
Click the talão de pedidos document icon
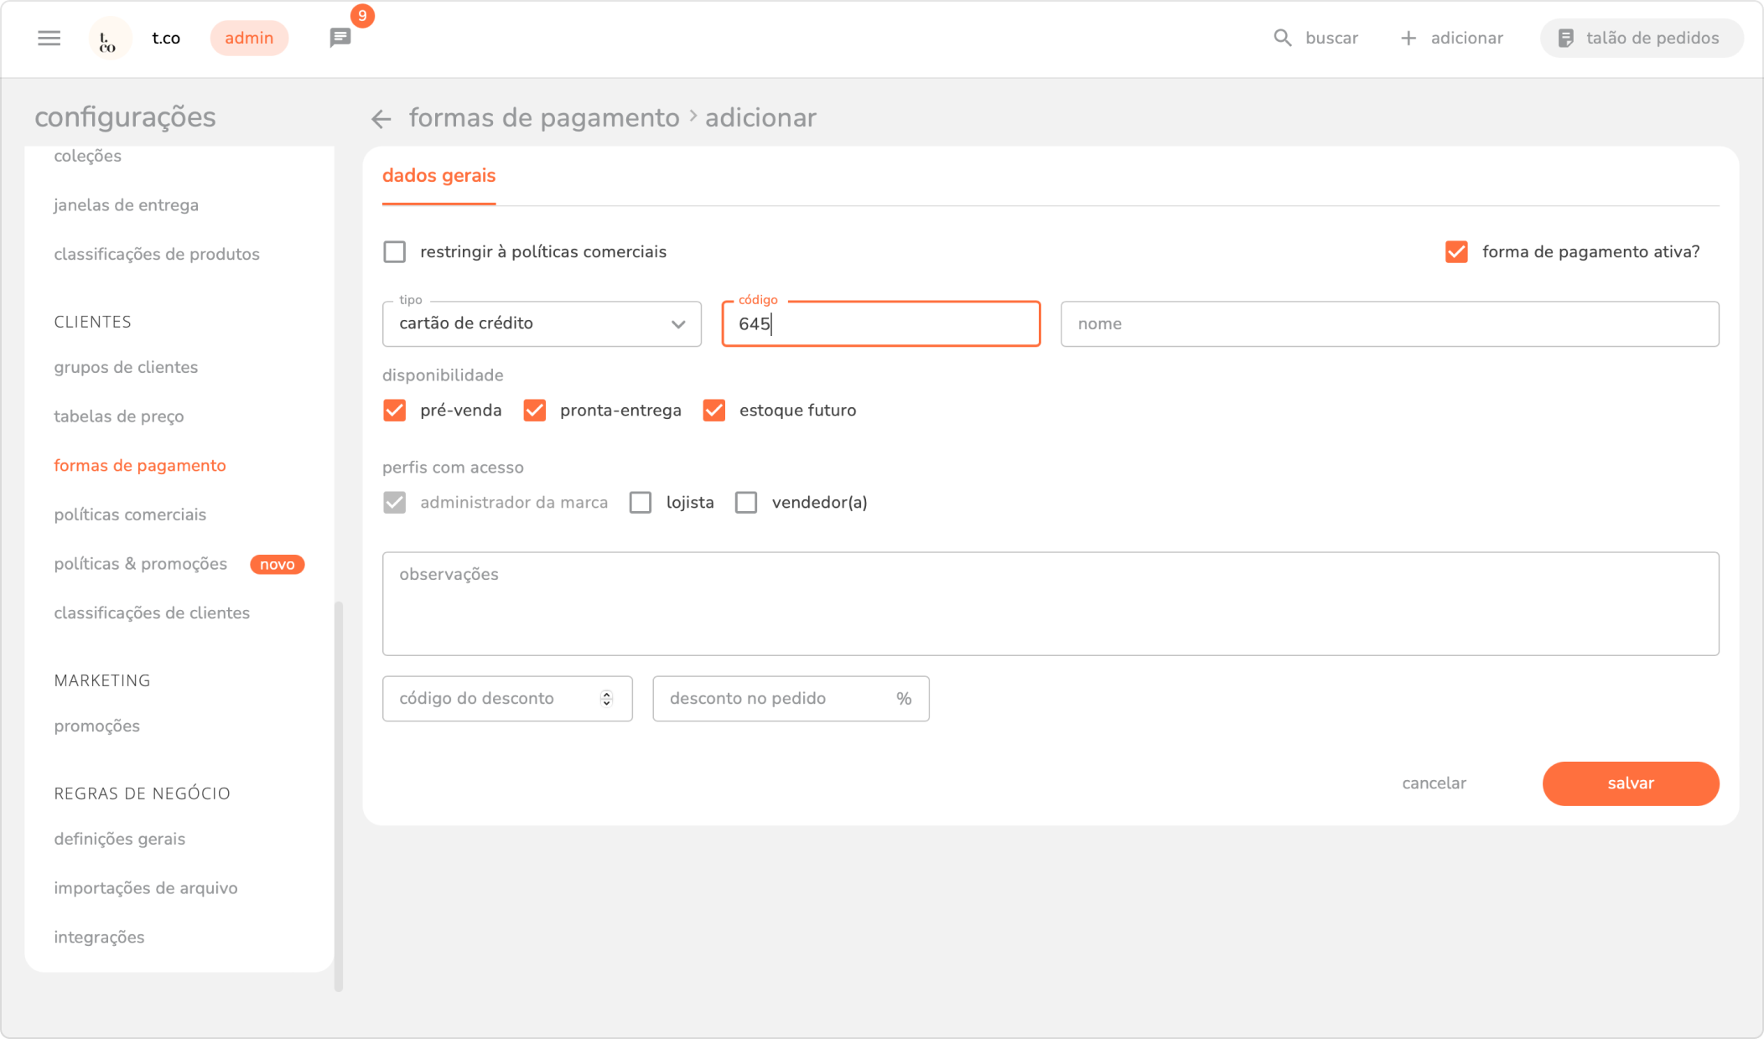click(1565, 38)
